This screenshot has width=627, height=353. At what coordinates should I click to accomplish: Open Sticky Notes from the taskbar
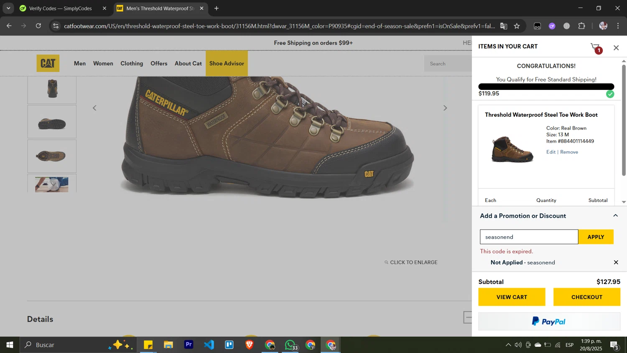point(148,345)
